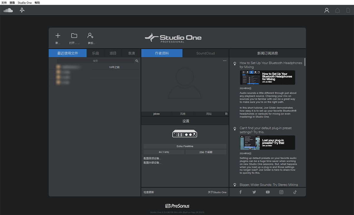354x215 pixels.
Task: Switch to the 项目 tab
Action: [113, 53]
